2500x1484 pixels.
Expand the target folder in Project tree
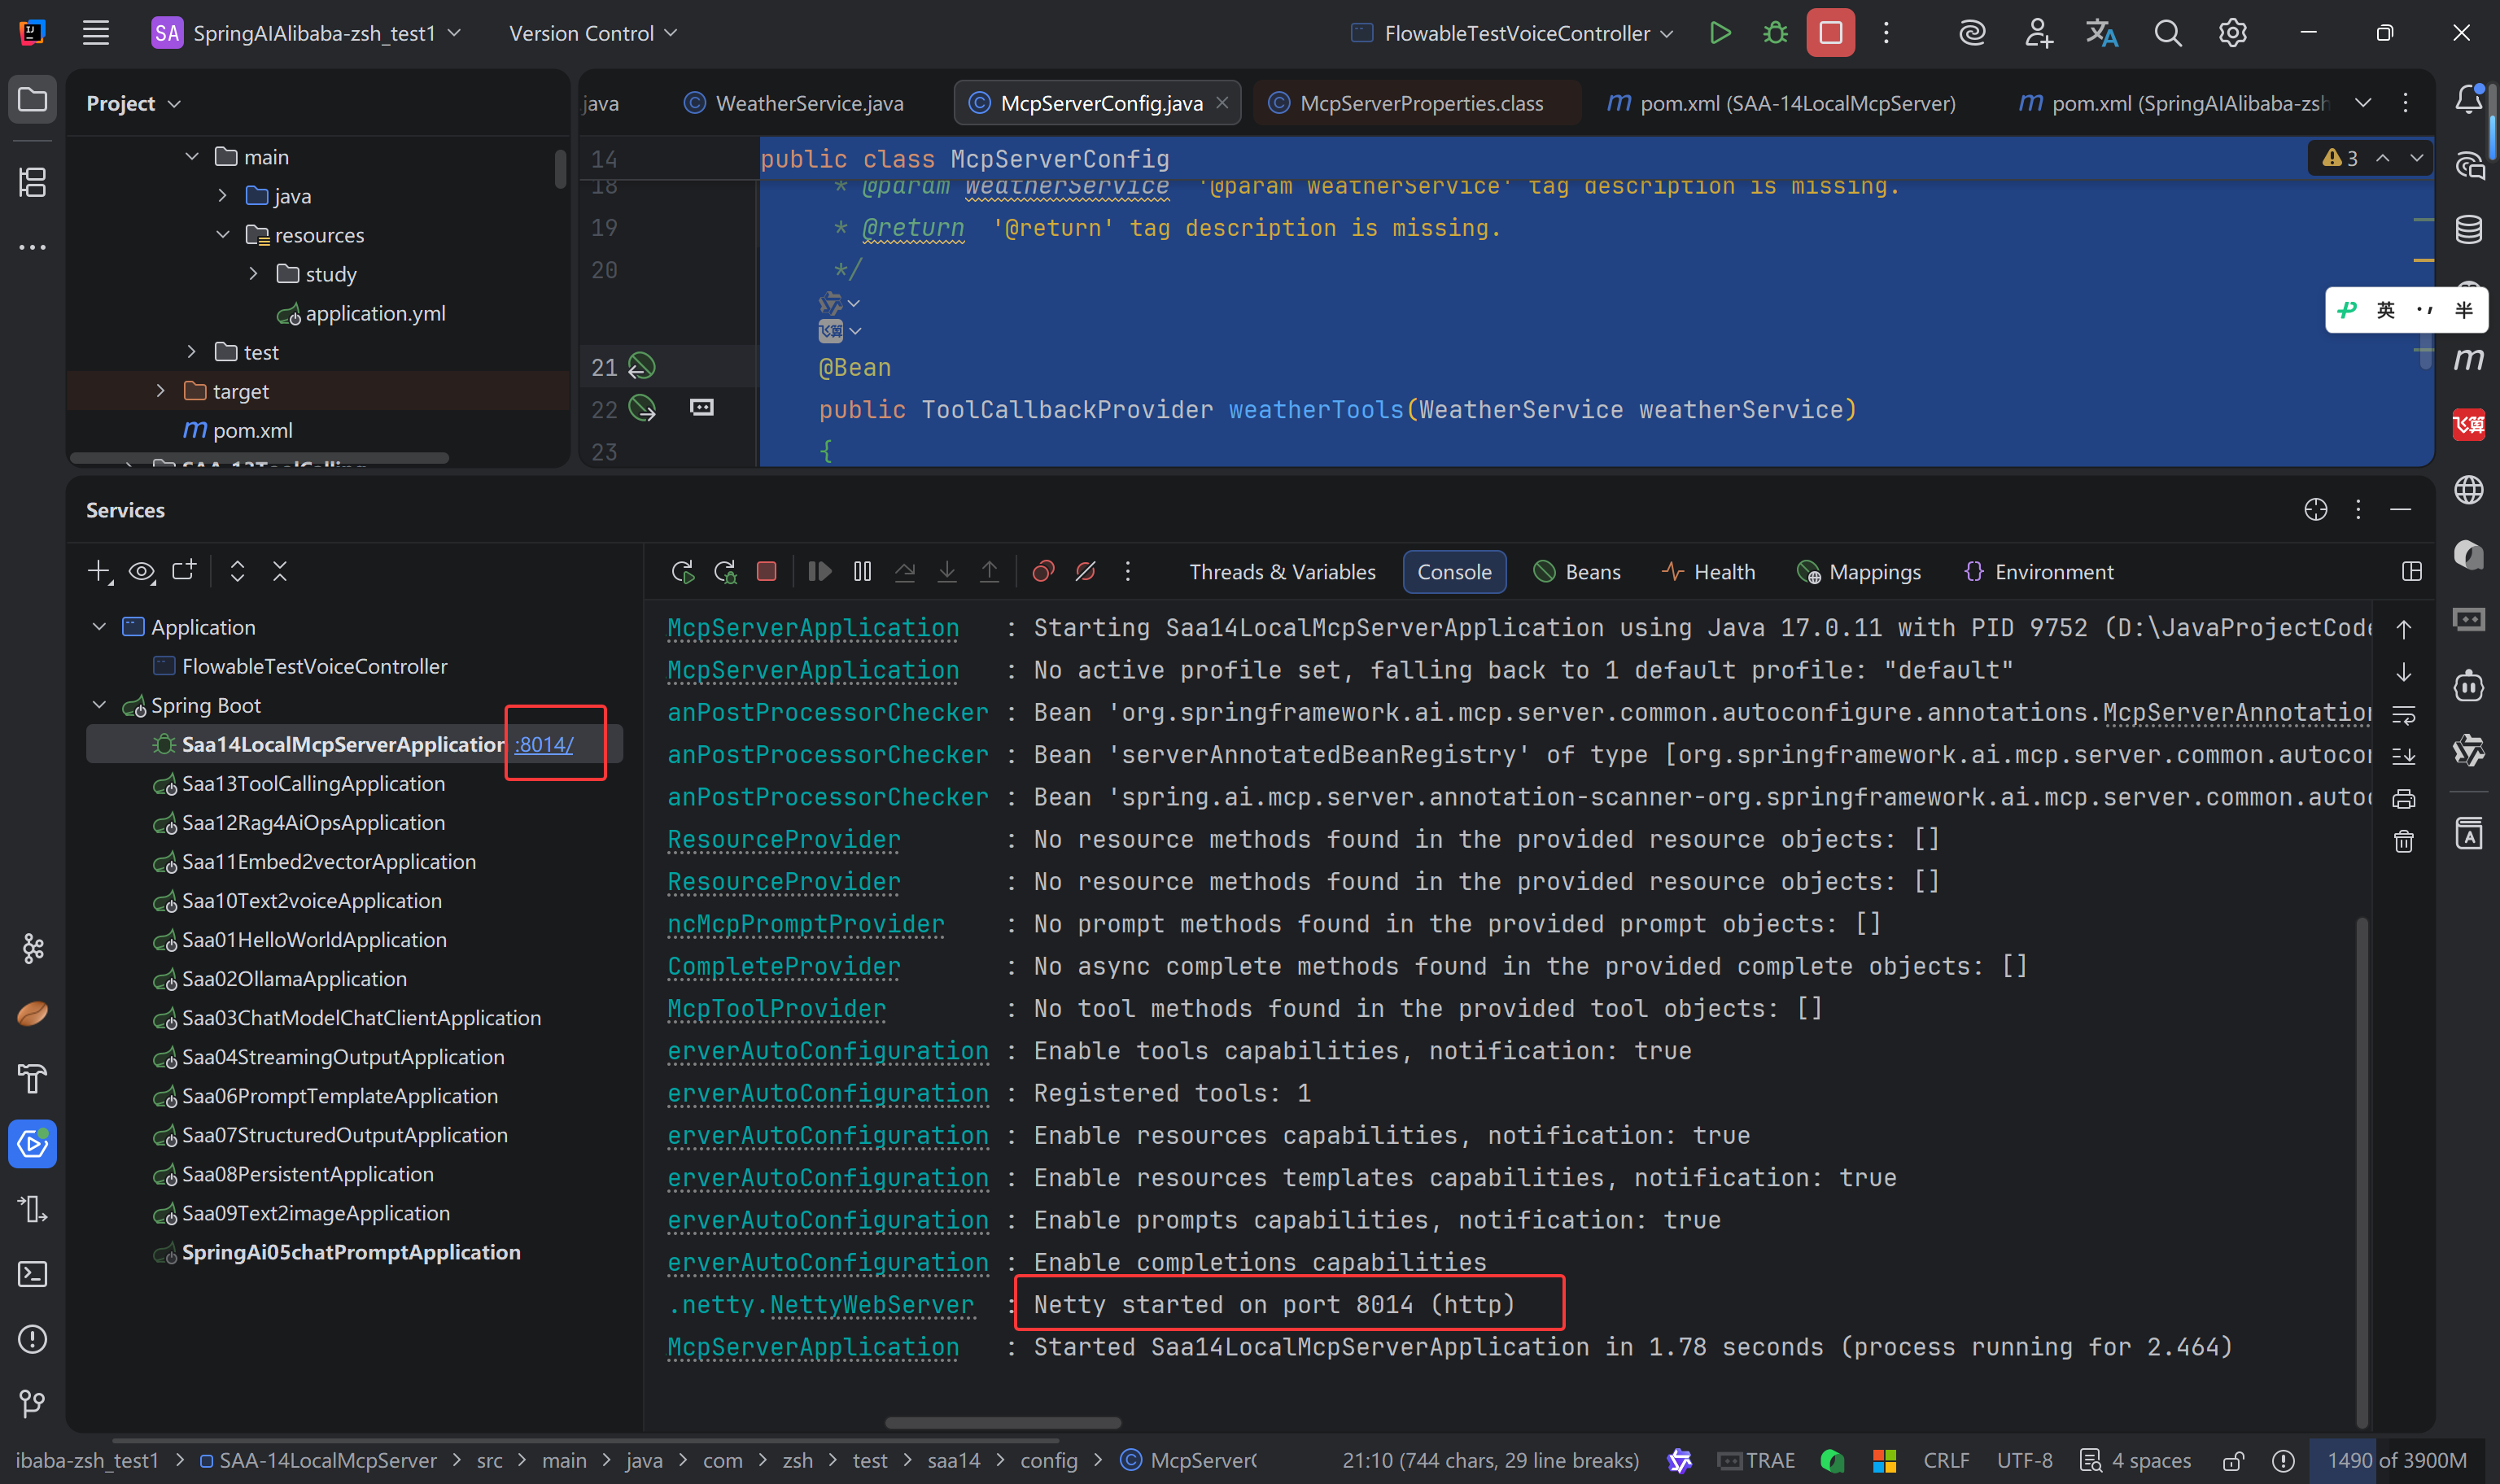coord(160,391)
